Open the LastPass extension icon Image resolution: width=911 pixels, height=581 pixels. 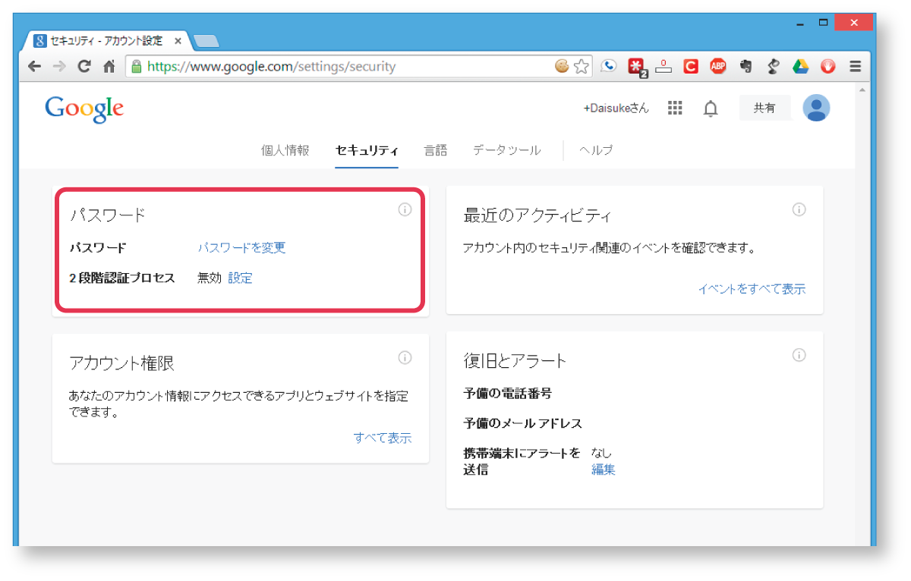point(637,68)
